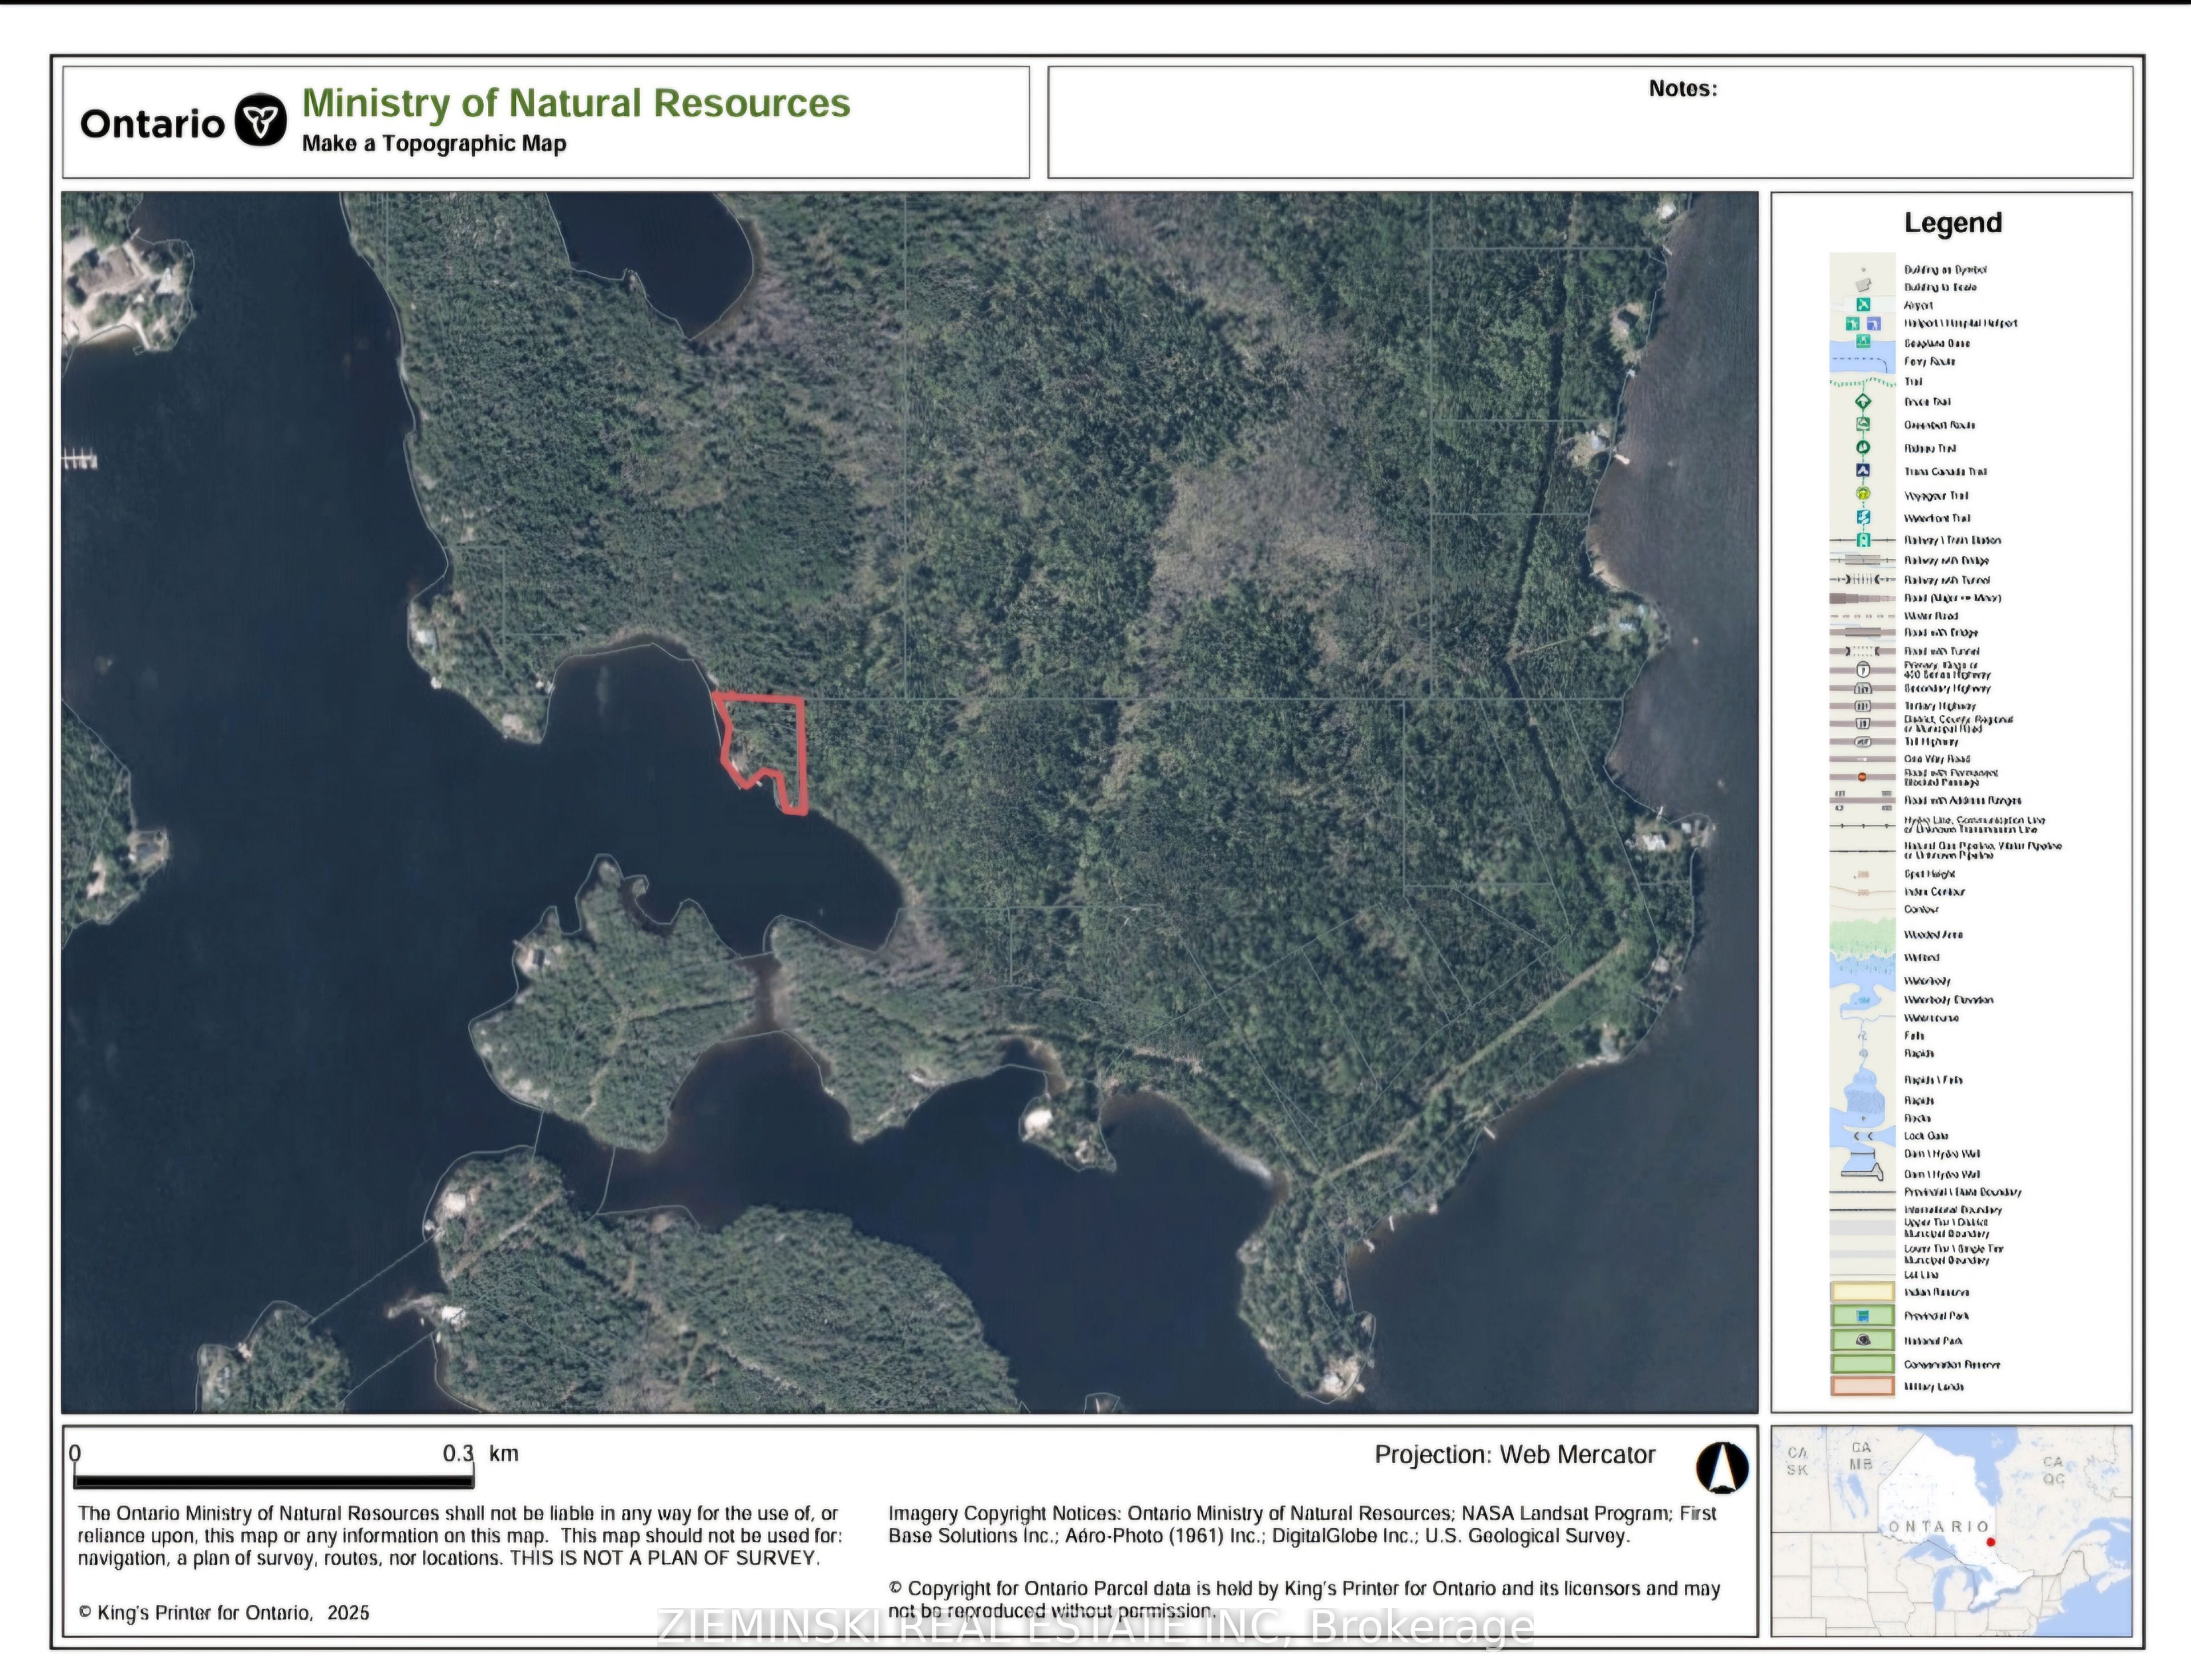
Task: Click 'THIS IS NOT A PLAN OF SURVEY' text
Action: [x=664, y=1558]
